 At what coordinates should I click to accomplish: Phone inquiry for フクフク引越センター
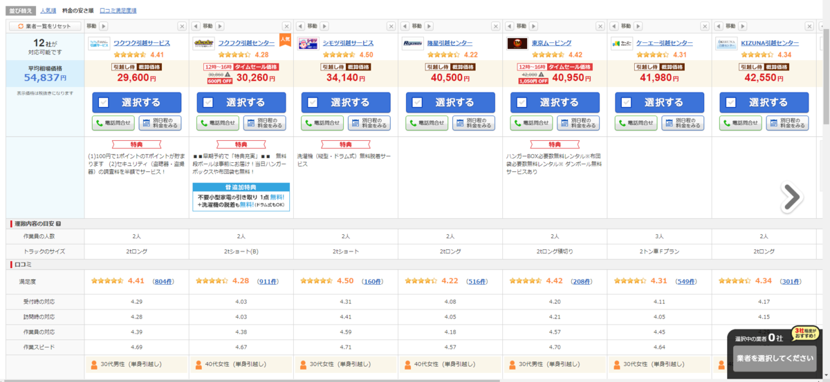217,123
